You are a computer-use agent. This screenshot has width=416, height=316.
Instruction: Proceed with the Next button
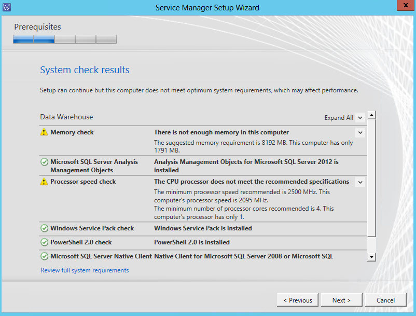[x=341, y=300]
